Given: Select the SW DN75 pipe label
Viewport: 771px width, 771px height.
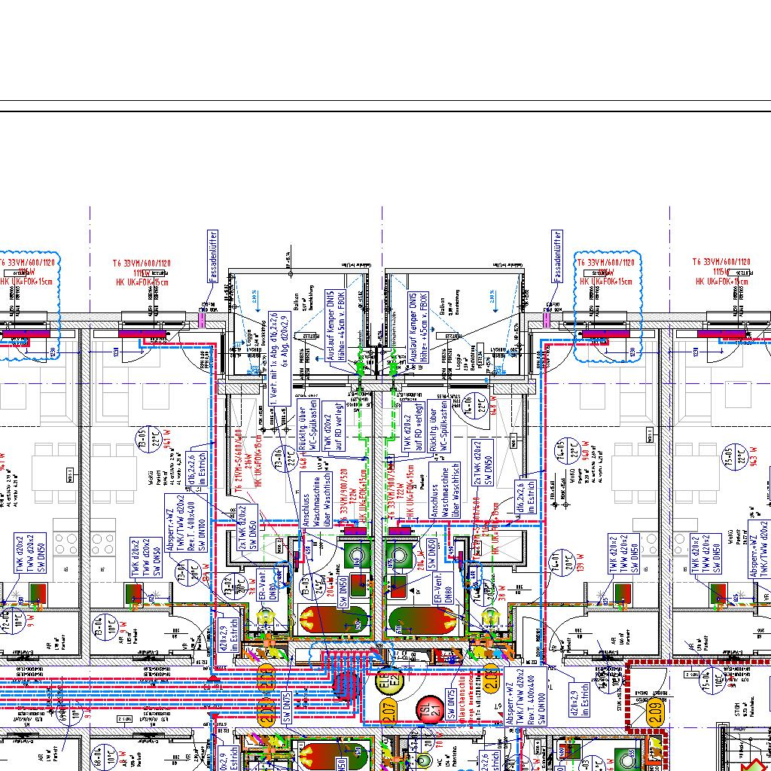Looking at the screenshot, I should click(x=287, y=706).
